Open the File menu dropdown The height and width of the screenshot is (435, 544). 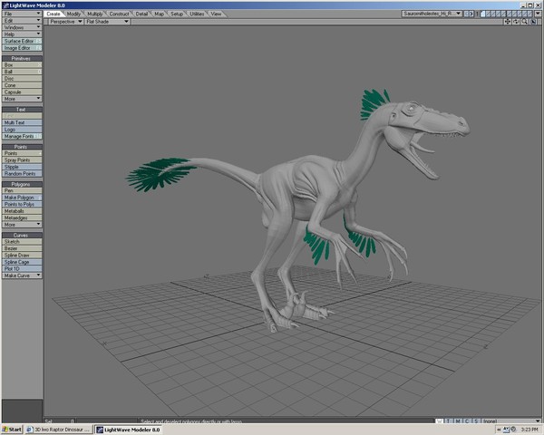tap(22, 14)
